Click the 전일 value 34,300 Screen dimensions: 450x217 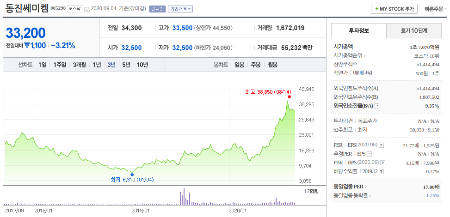pos(131,28)
